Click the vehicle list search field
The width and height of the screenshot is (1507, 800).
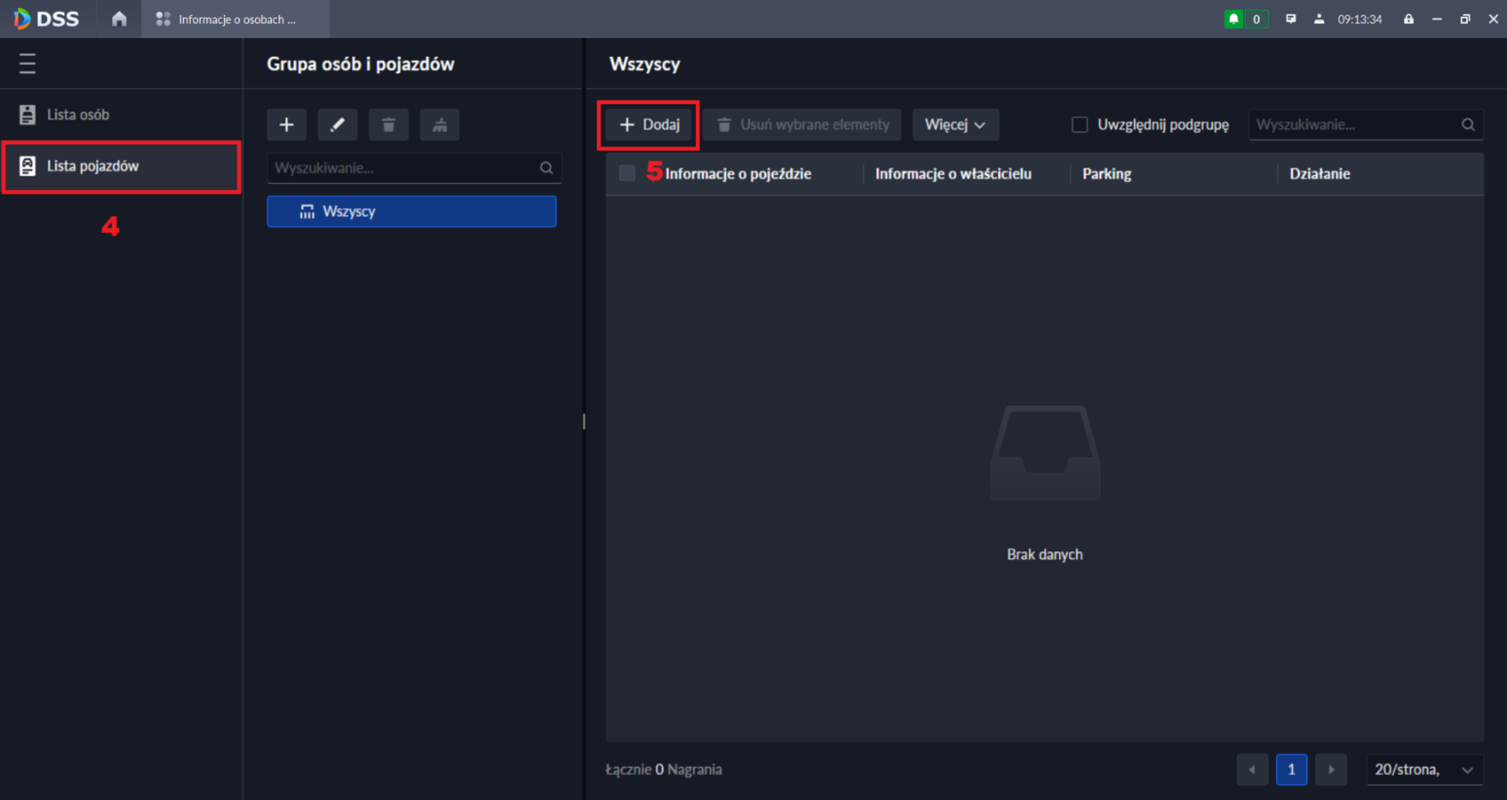(x=1354, y=125)
